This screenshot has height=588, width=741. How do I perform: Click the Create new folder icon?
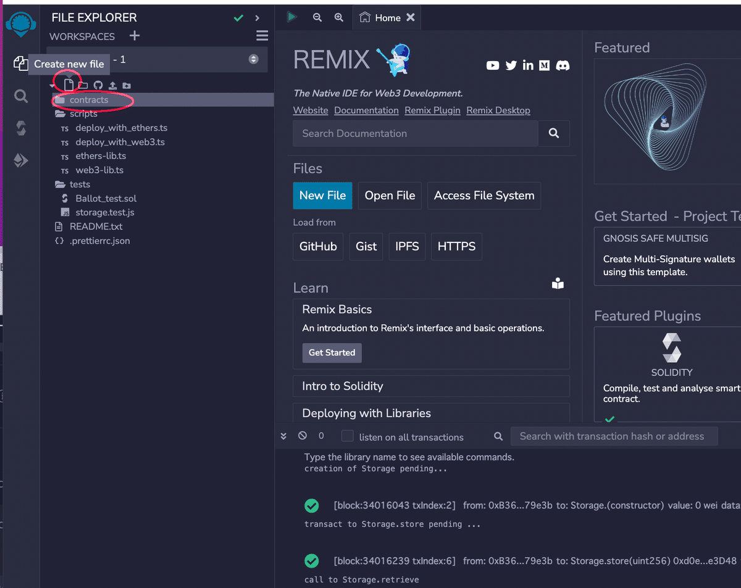pos(83,86)
